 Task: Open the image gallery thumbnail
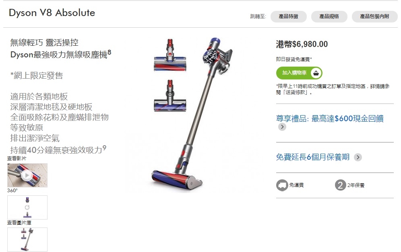pos(27,240)
